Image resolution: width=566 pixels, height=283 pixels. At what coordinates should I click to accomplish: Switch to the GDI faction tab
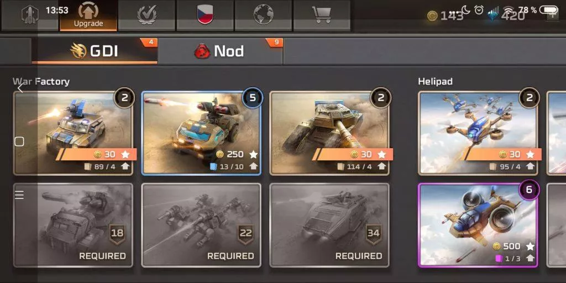coord(95,51)
